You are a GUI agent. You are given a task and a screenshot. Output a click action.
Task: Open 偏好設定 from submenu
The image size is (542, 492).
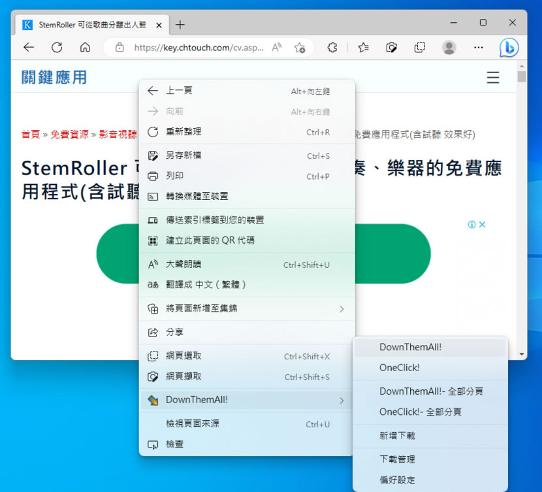430,480
